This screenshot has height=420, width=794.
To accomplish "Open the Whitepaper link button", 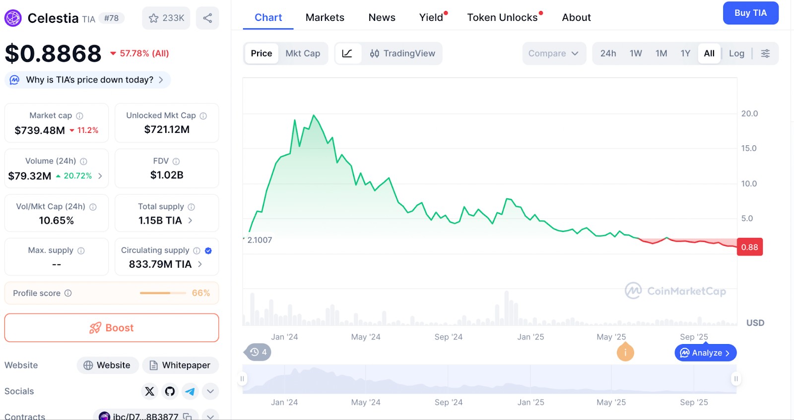I will point(181,365).
